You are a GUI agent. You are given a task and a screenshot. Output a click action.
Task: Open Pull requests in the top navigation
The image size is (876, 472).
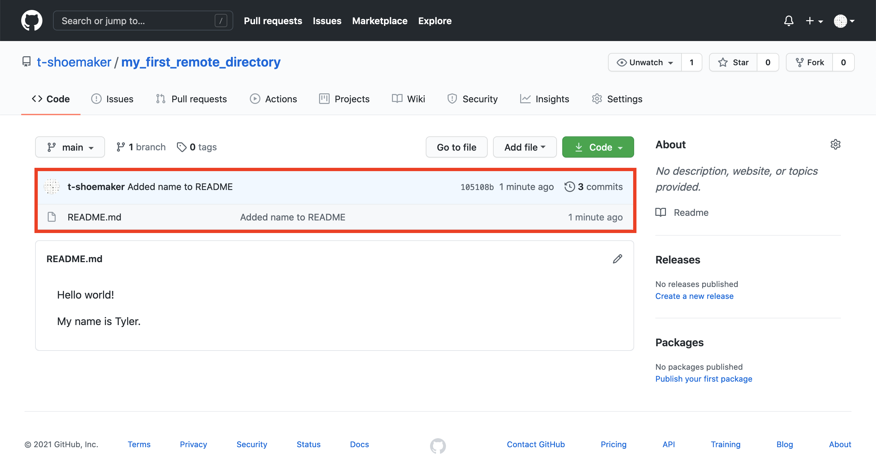(x=273, y=21)
